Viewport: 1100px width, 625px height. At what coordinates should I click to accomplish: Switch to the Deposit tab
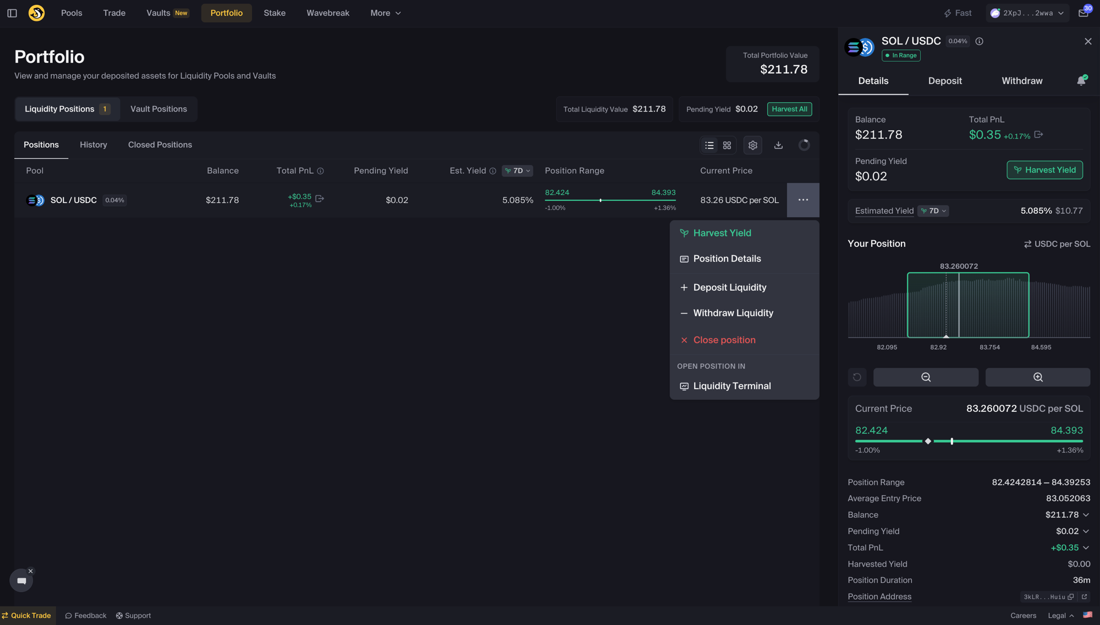945,81
